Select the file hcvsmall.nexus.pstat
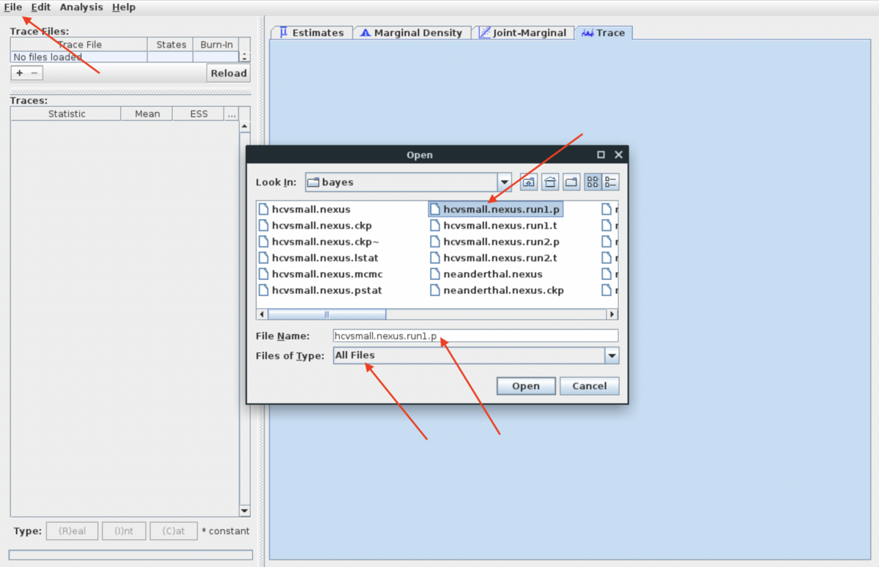 tap(327, 290)
